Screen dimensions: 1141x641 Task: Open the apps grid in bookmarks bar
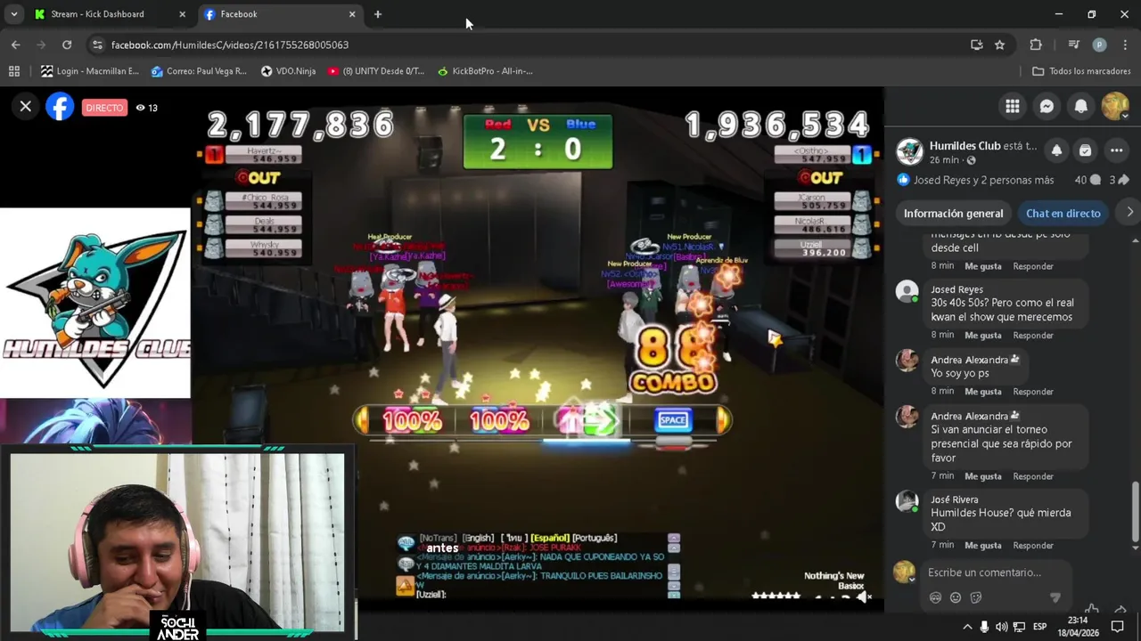click(14, 71)
